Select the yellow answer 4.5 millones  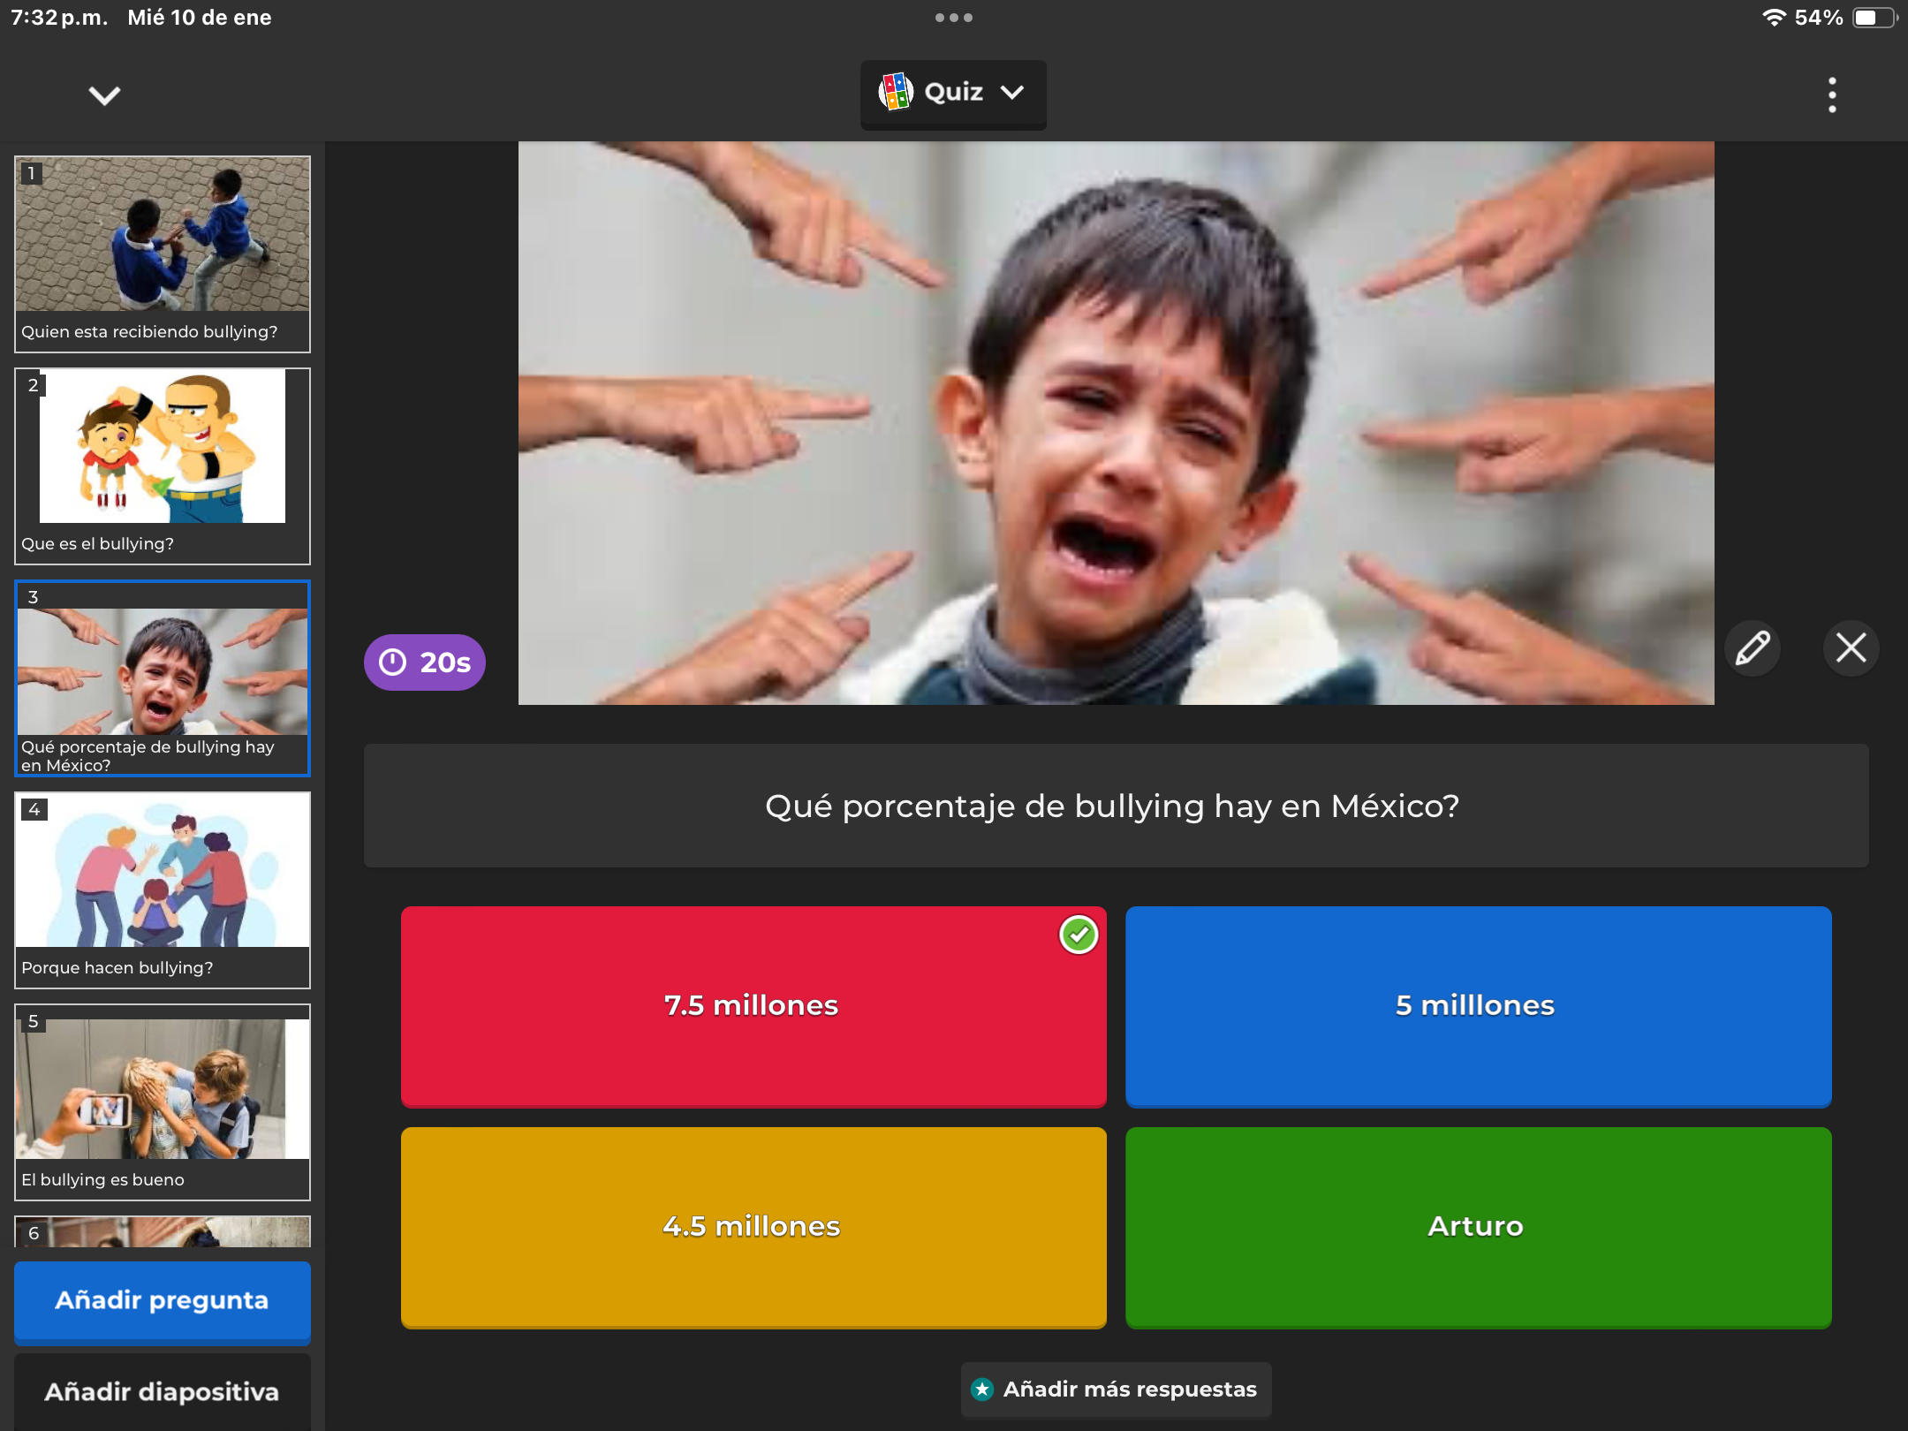coord(753,1226)
